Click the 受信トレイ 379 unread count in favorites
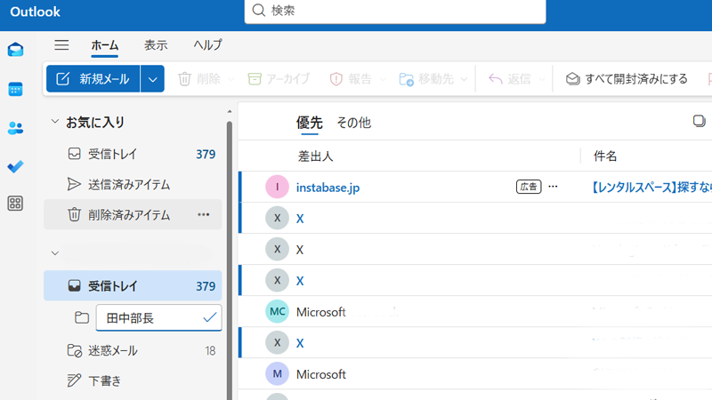 (x=206, y=154)
